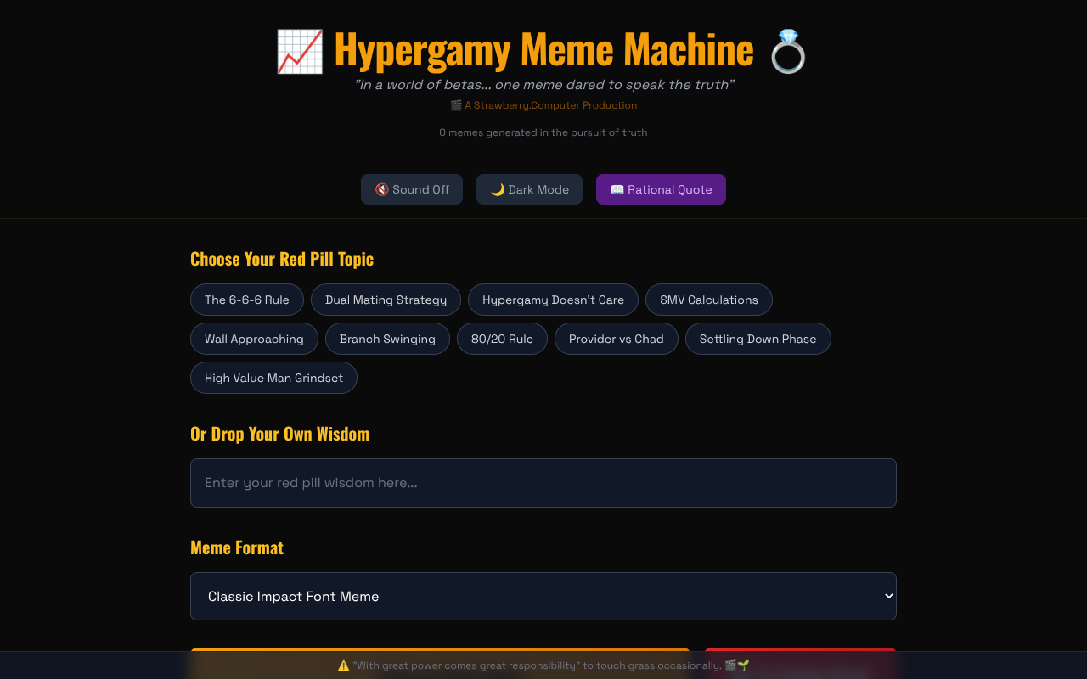Click the chart increasing icon in the header
1087x679 pixels.
(x=299, y=51)
